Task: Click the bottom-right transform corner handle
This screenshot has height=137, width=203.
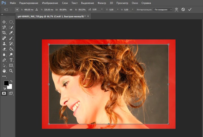Action: (x=168, y=124)
